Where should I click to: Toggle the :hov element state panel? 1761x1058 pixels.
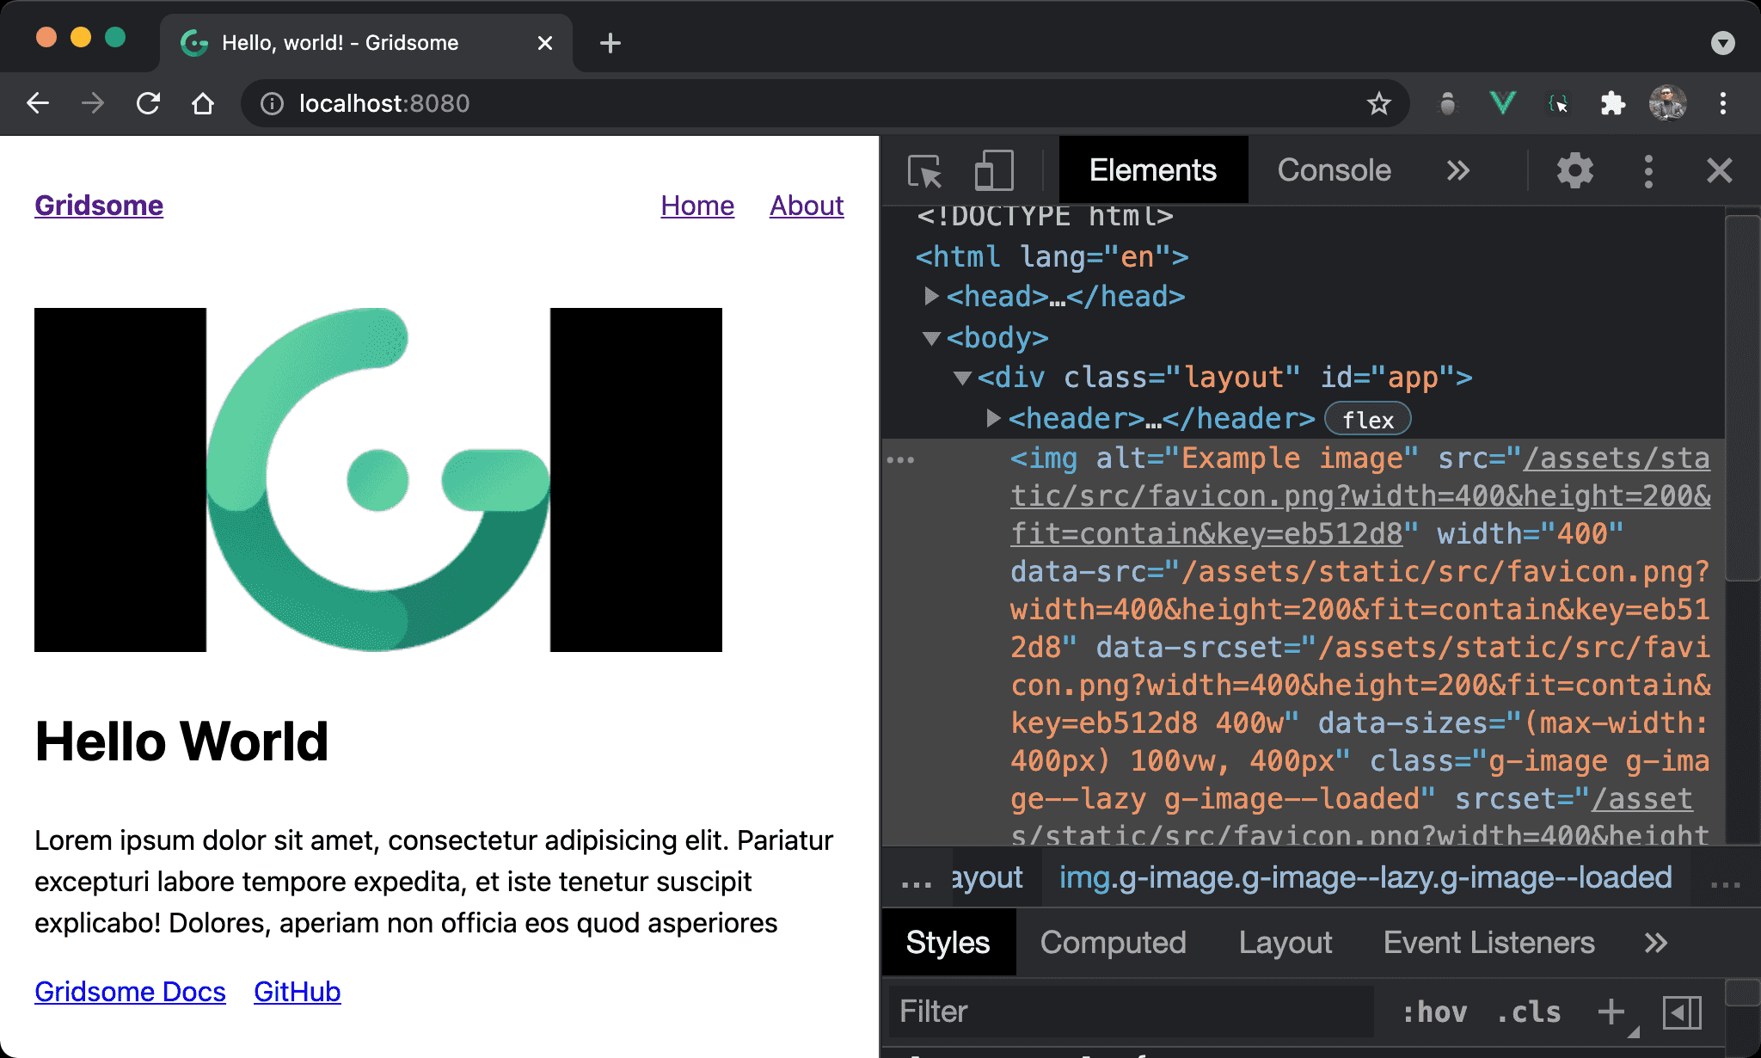1434,1012
